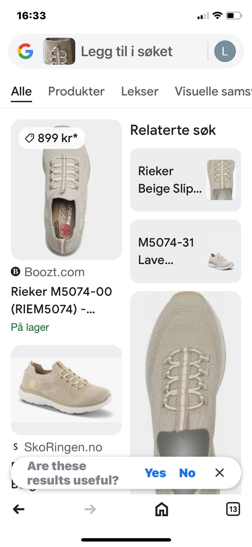Answer No to results useful prompt
Screen dimensions: 252x547
(x=187, y=473)
